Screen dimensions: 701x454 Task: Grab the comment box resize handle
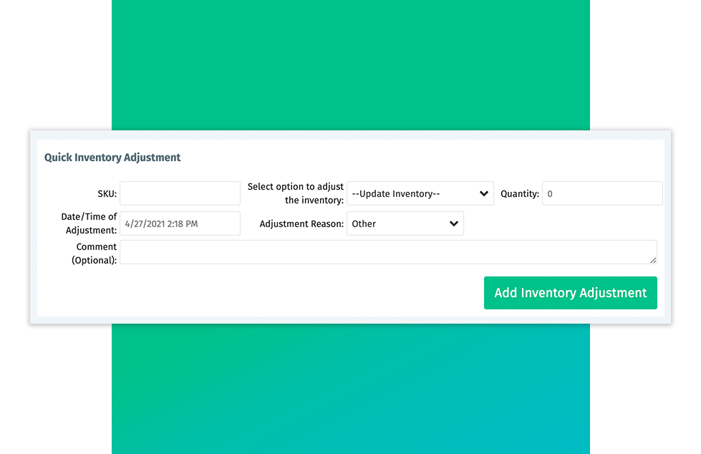point(652,260)
